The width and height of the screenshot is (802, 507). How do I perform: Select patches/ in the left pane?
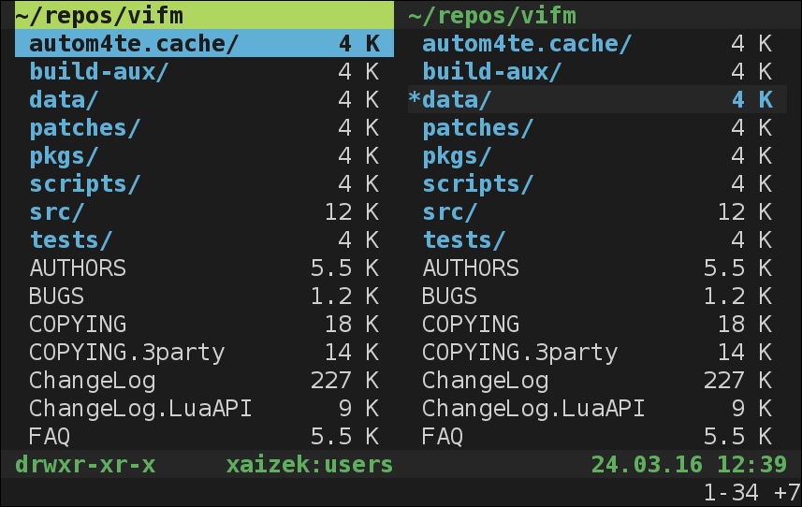[205, 128]
